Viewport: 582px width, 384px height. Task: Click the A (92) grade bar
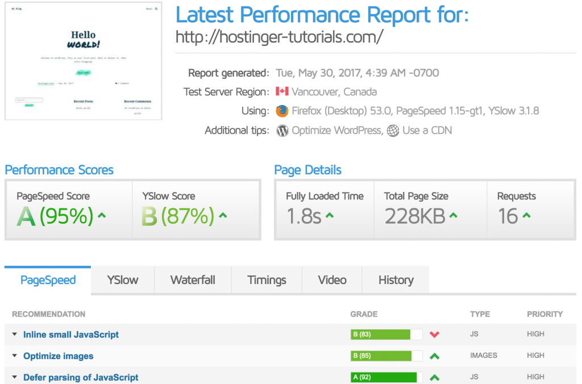pyautogui.click(x=386, y=377)
